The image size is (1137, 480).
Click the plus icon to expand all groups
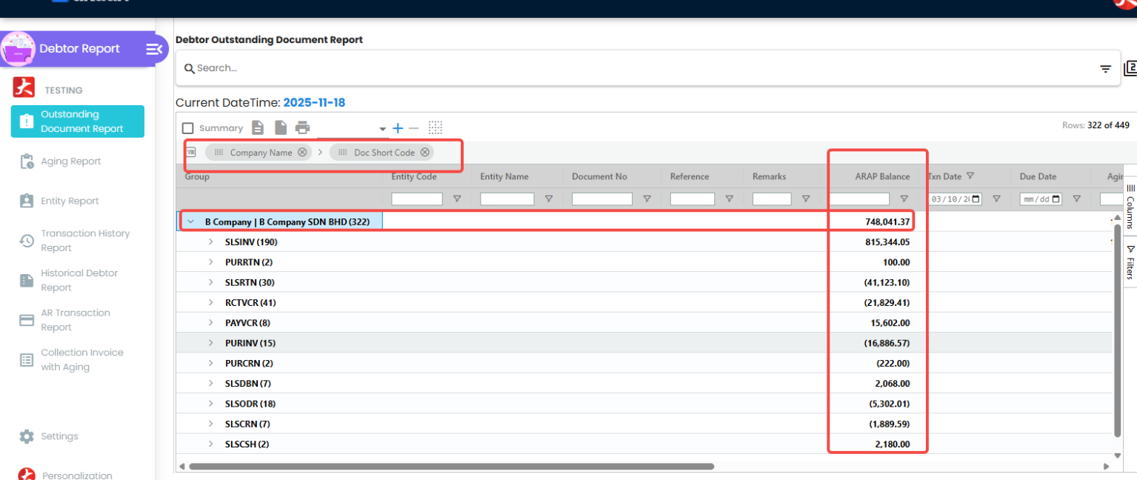click(397, 127)
